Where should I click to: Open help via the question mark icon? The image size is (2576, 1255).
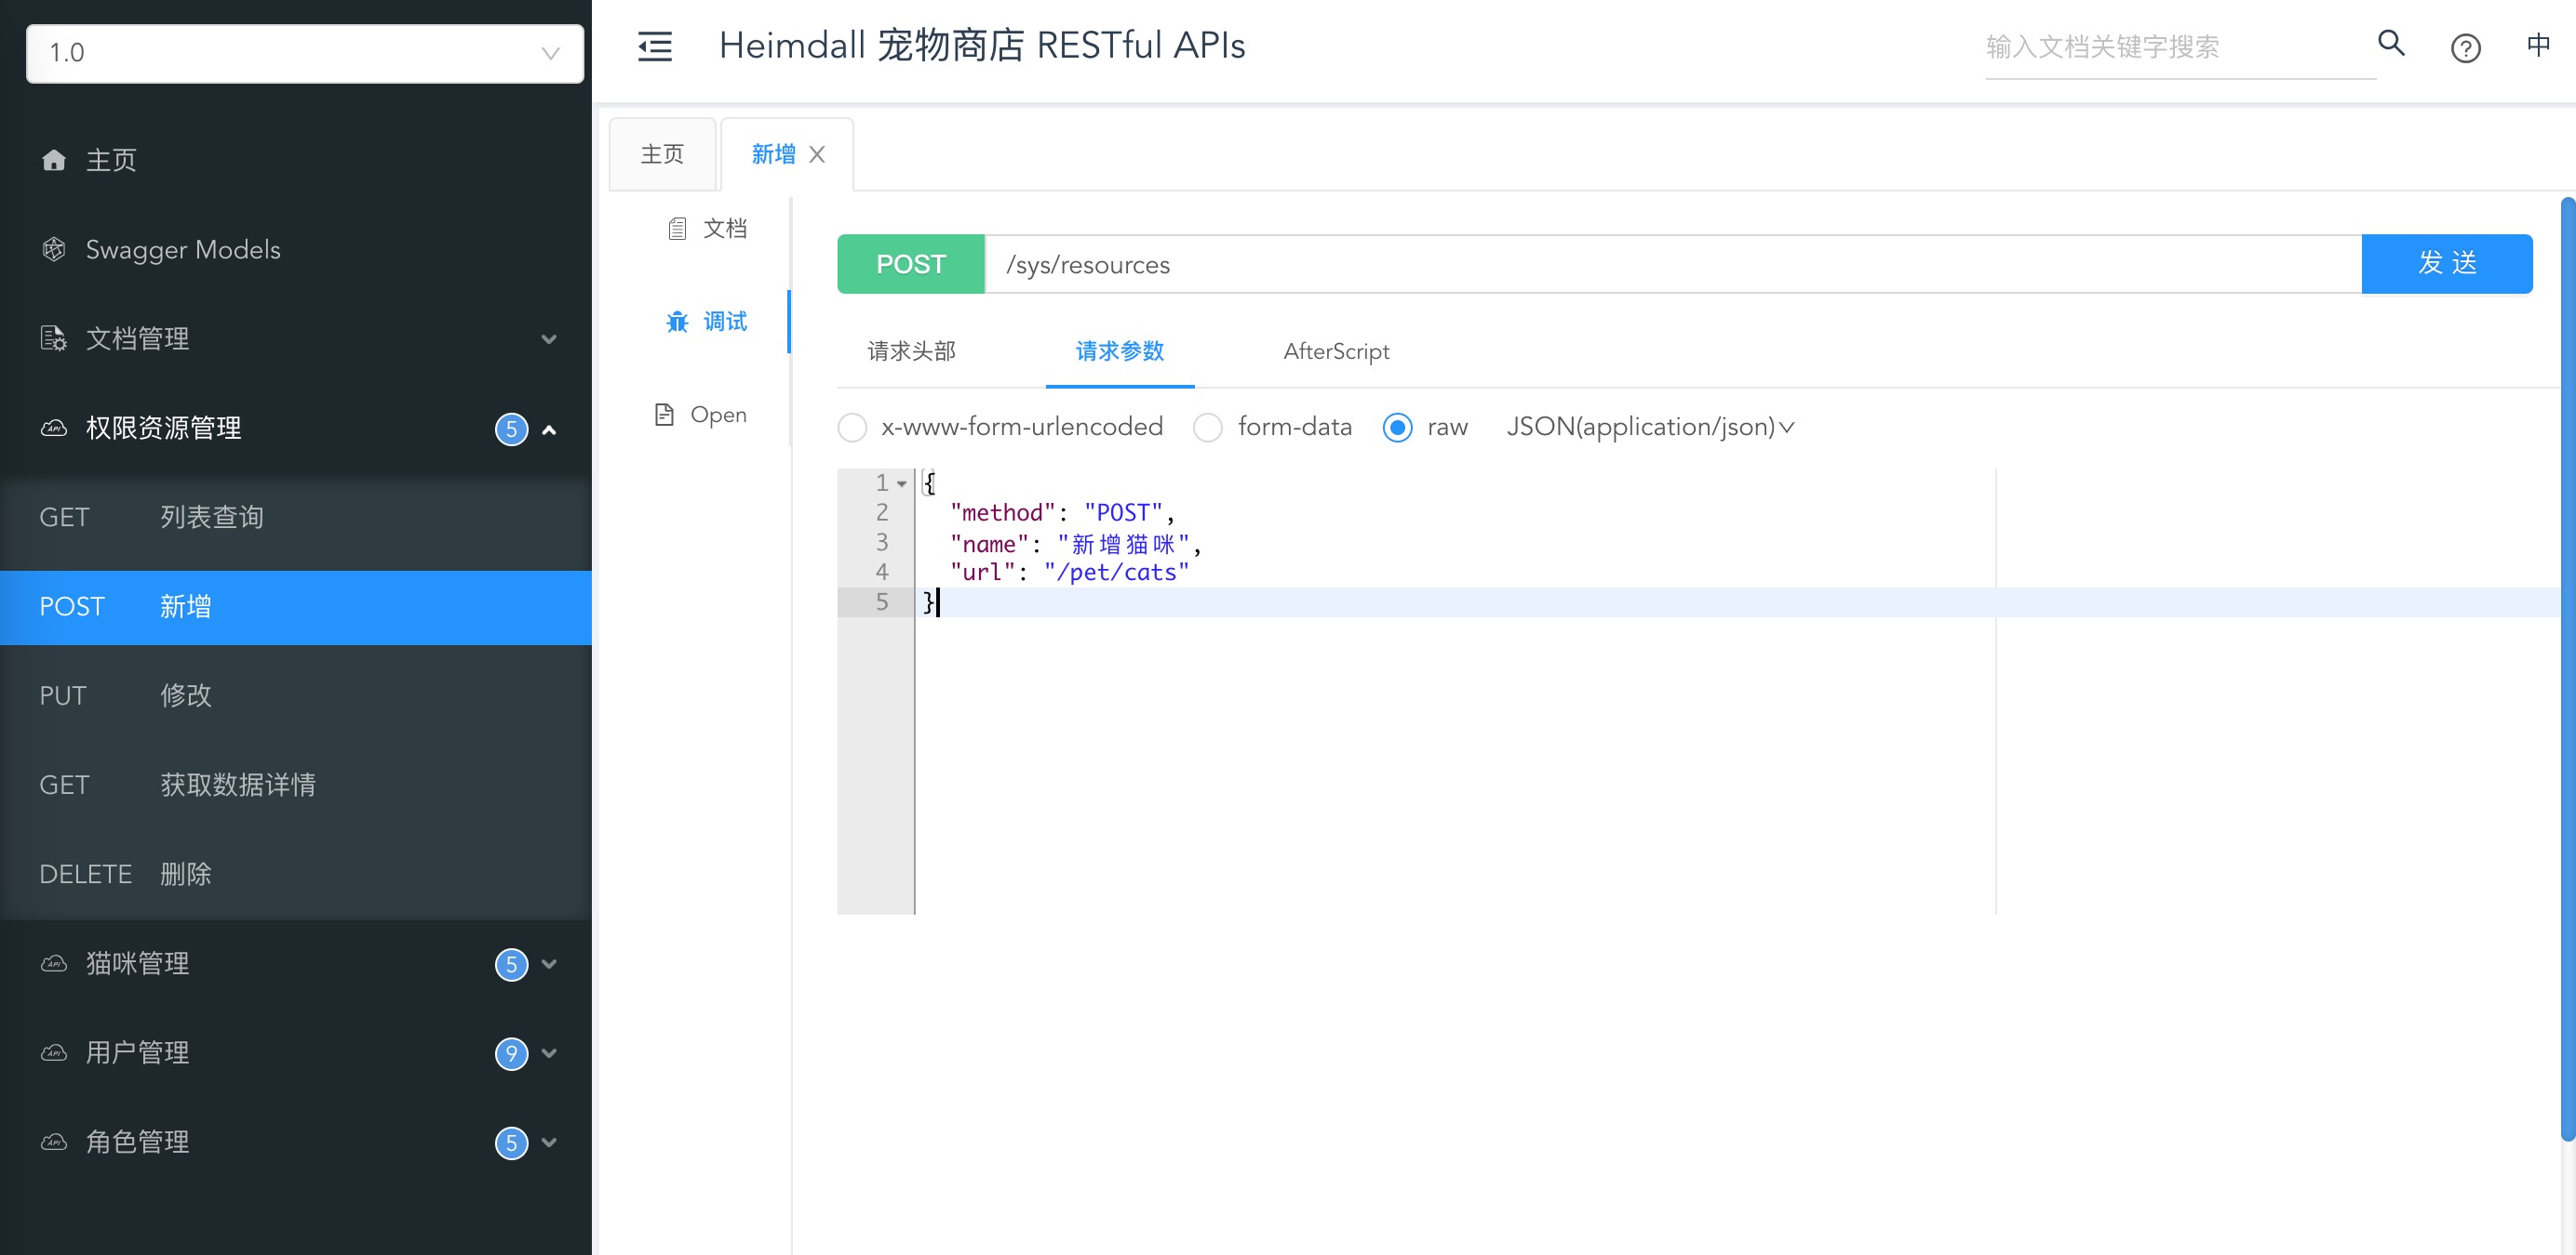click(x=2465, y=48)
